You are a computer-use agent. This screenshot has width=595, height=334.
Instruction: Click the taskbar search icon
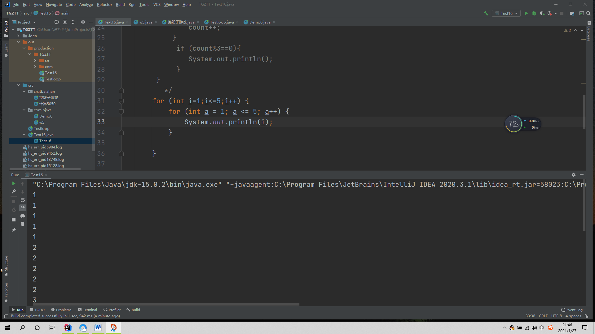(x=22, y=328)
